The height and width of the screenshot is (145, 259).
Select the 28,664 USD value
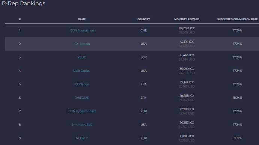[187, 59]
